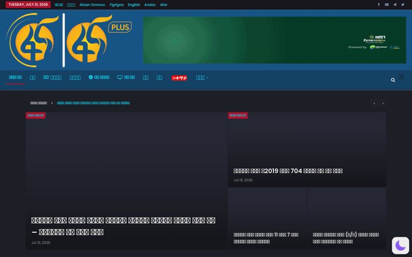This screenshot has width=412, height=257.
Task: Click the Fana logo on the left
Action: (x=32, y=40)
